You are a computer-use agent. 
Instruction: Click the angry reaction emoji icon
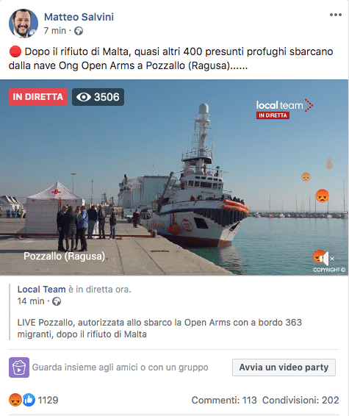point(15,400)
